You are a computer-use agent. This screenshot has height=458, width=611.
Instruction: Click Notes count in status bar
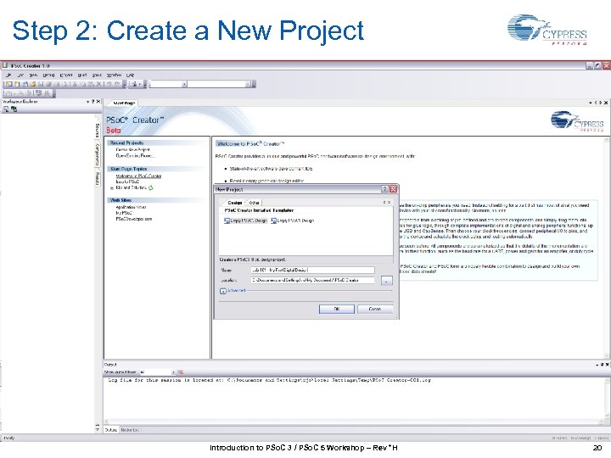click(x=603, y=438)
